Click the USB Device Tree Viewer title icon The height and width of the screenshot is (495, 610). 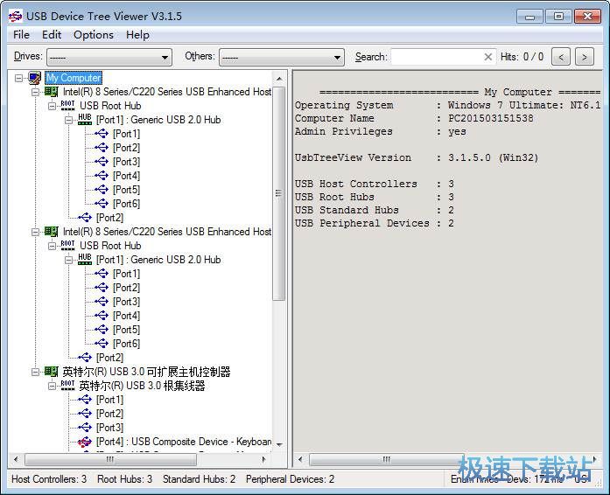(x=15, y=15)
